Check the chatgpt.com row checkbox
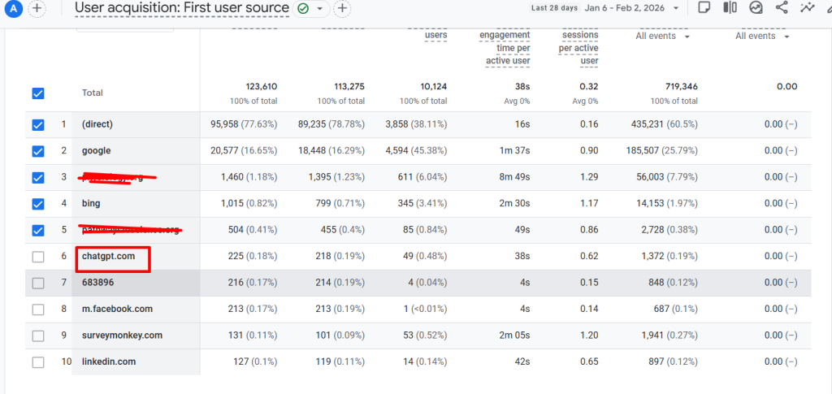The image size is (832, 394). 38,258
